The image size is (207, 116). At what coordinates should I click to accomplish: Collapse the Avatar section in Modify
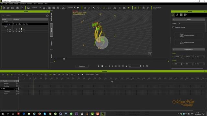pos(174,20)
